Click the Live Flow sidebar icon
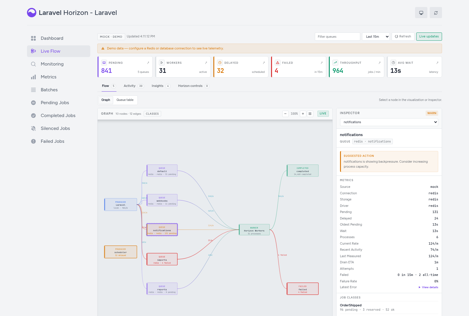The width and height of the screenshot is (469, 316). [x=33, y=51]
